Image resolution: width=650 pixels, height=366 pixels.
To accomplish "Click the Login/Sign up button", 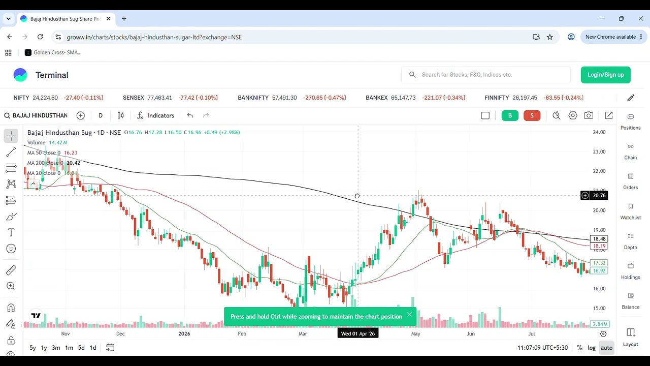I will click(606, 75).
